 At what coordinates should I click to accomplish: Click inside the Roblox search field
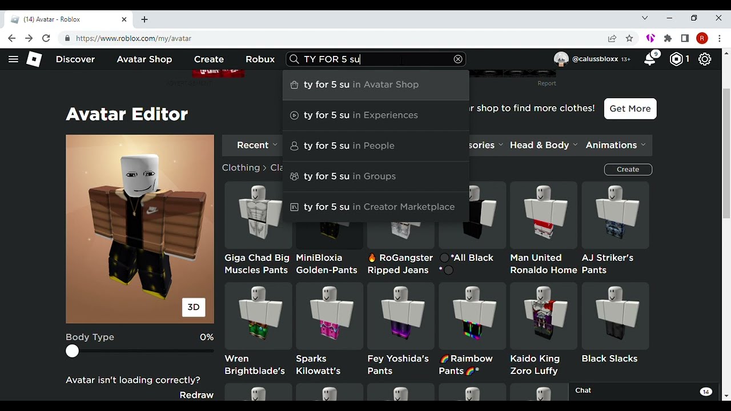point(377,59)
